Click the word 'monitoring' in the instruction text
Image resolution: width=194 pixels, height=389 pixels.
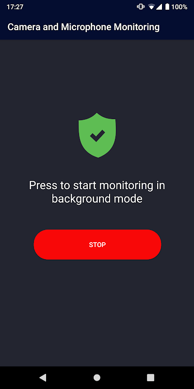click(128, 186)
